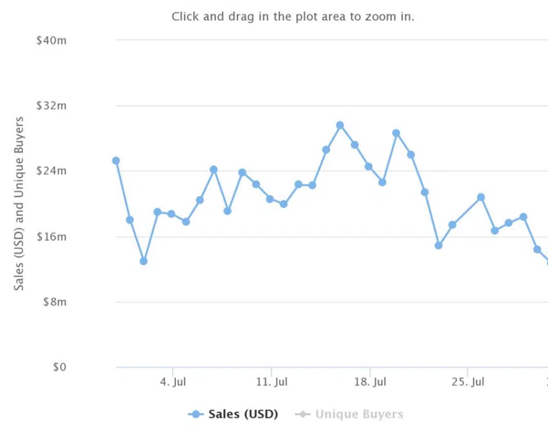Click the Sales (USD) and Unique Buyers axis title

click(19, 204)
